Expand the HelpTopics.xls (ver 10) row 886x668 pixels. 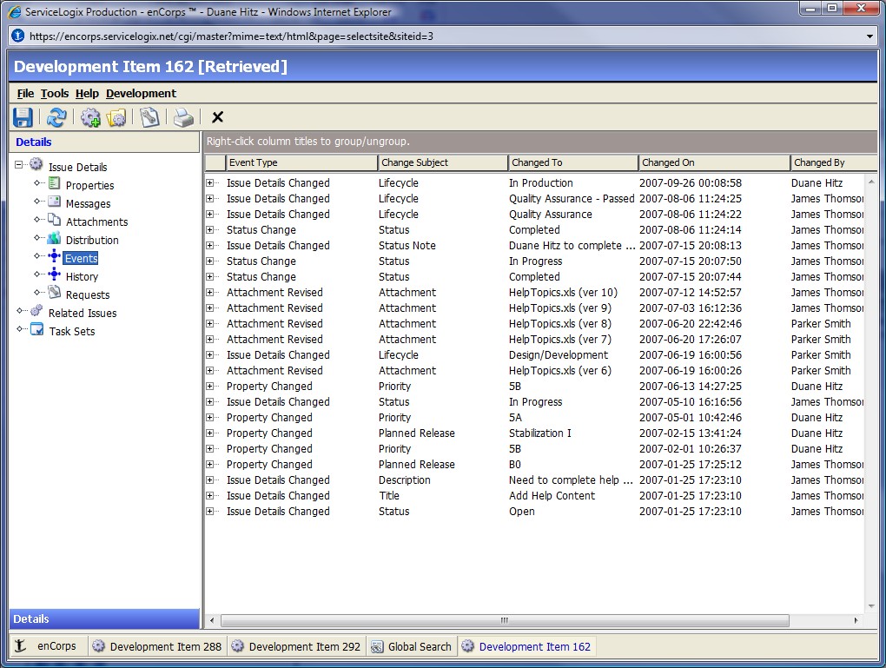209,293
